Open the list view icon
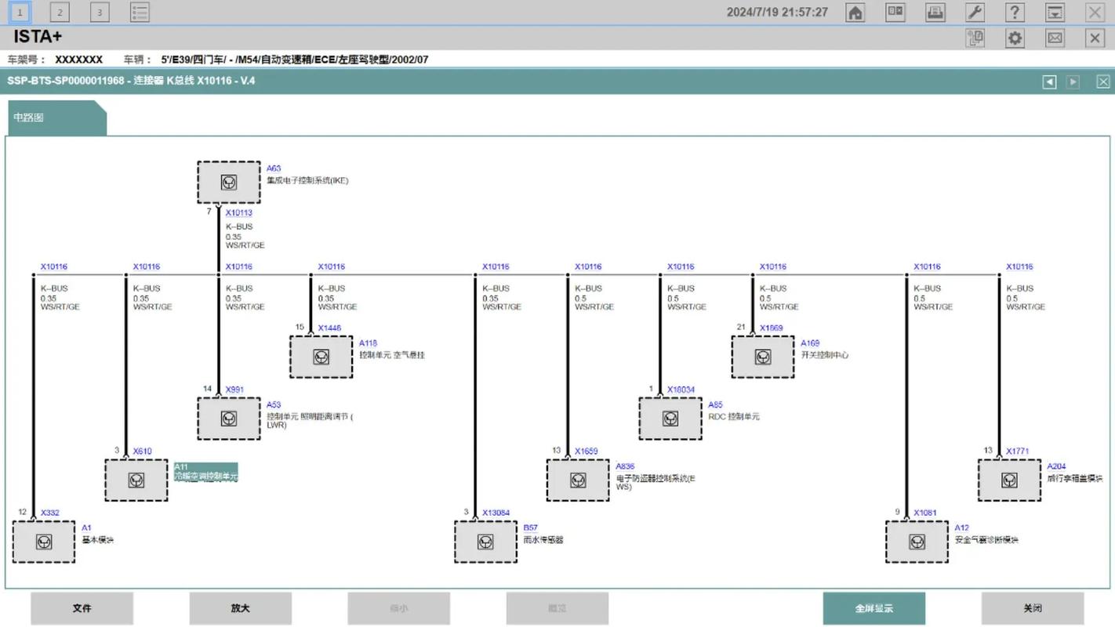This screenshot has width=1115, height=627. (140, 12)
